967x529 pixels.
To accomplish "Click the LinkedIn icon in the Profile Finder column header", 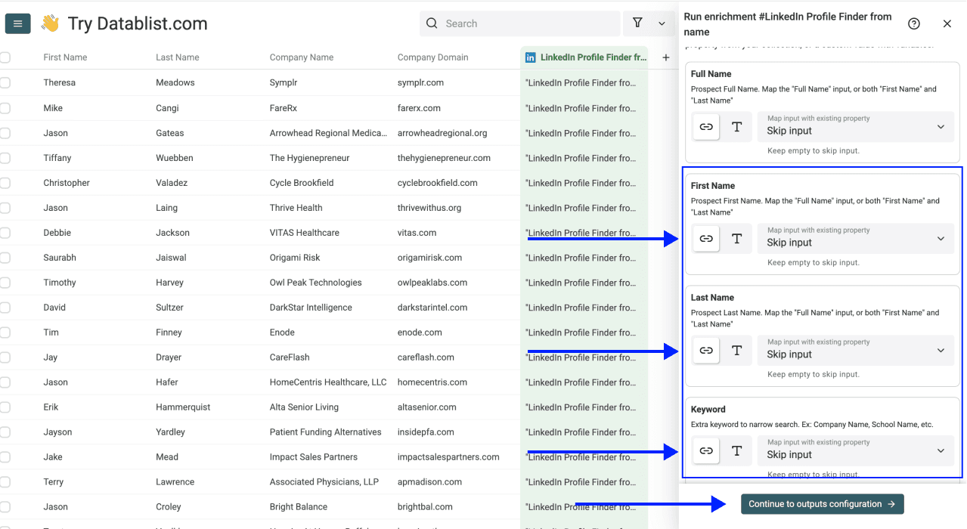I will click(x=530, y=57).
